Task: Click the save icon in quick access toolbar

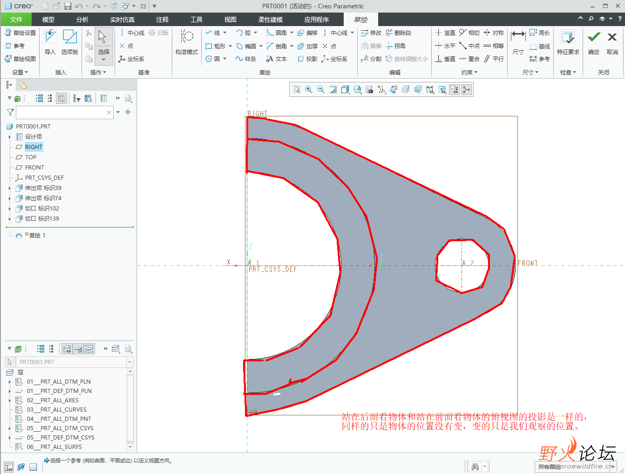Action: pyautogui.click(x=68, y=6)
